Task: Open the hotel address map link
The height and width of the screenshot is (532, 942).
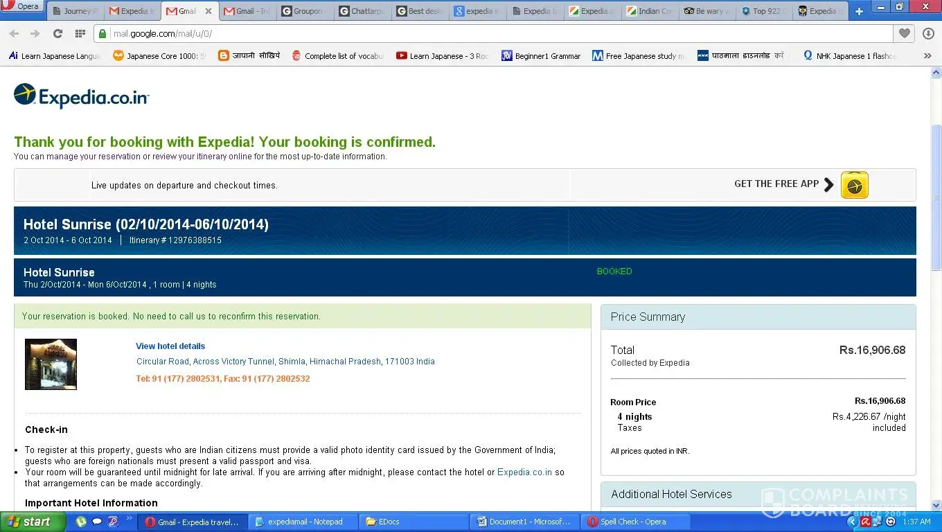Action: (285, 362)
